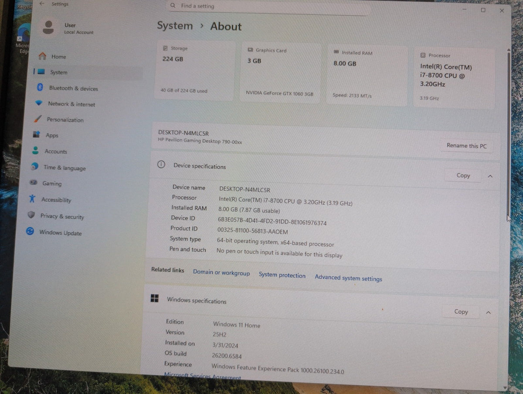Click the Network & internet wifi icon
Viewport: 523px width, 394px height.
pos(39,103)
